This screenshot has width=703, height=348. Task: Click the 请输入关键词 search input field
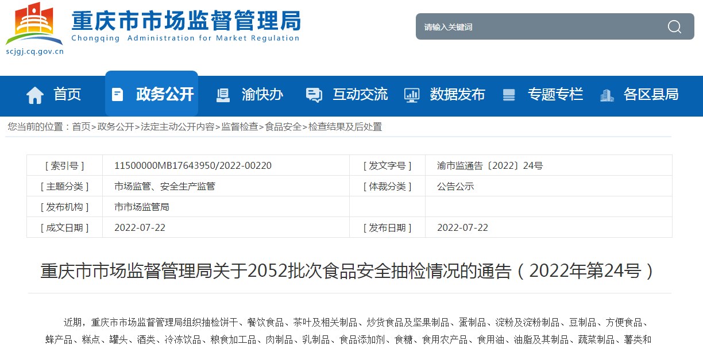(x=534, y=27)
